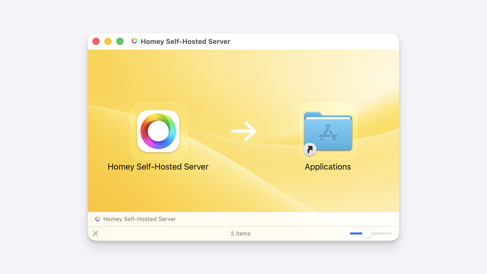Click the 'Homey Self-Hosted Server' breadcrumb in status bar

pos(139,219)
